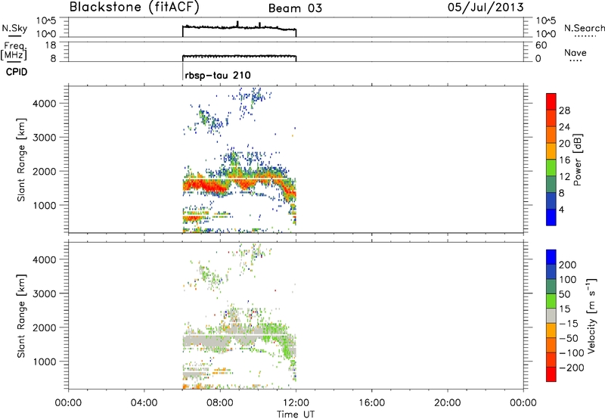605x419 pixels.
Task: Click the red top segment of Power colorbar
Action: click(551, 102)
